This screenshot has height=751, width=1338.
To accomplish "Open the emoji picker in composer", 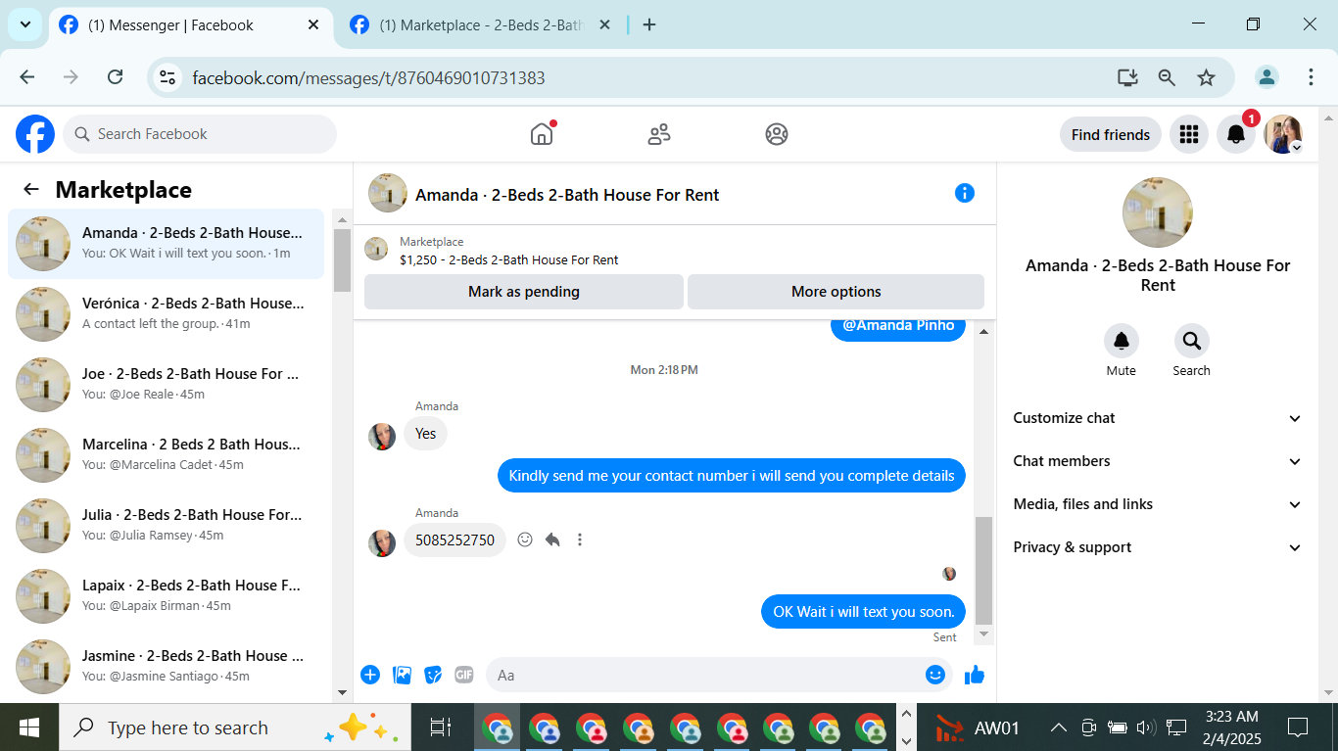I will click(935, 675).
